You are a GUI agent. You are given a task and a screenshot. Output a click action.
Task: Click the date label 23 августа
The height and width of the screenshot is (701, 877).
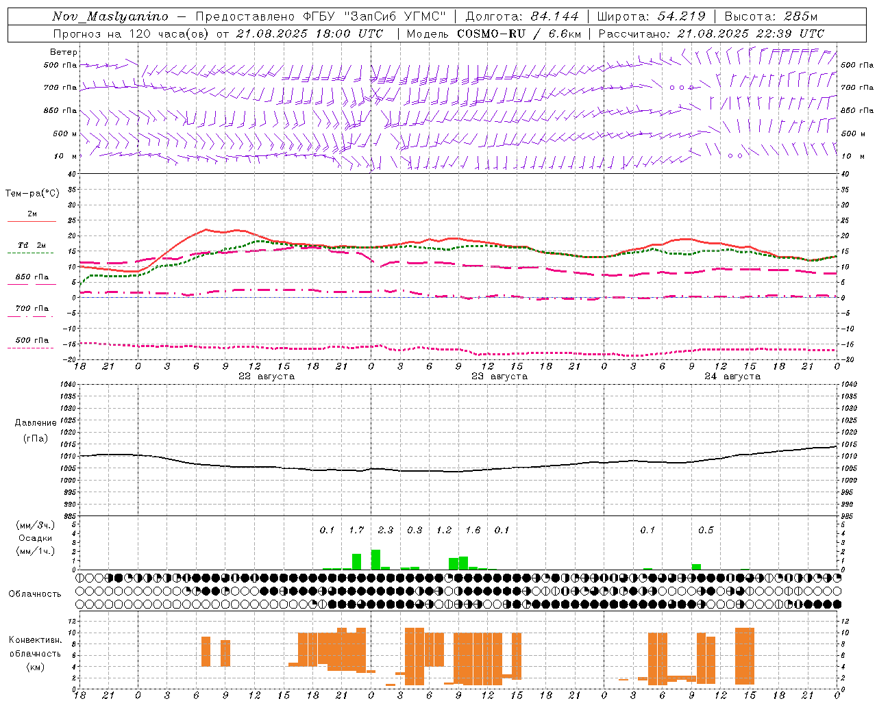[x=499, y=377]
